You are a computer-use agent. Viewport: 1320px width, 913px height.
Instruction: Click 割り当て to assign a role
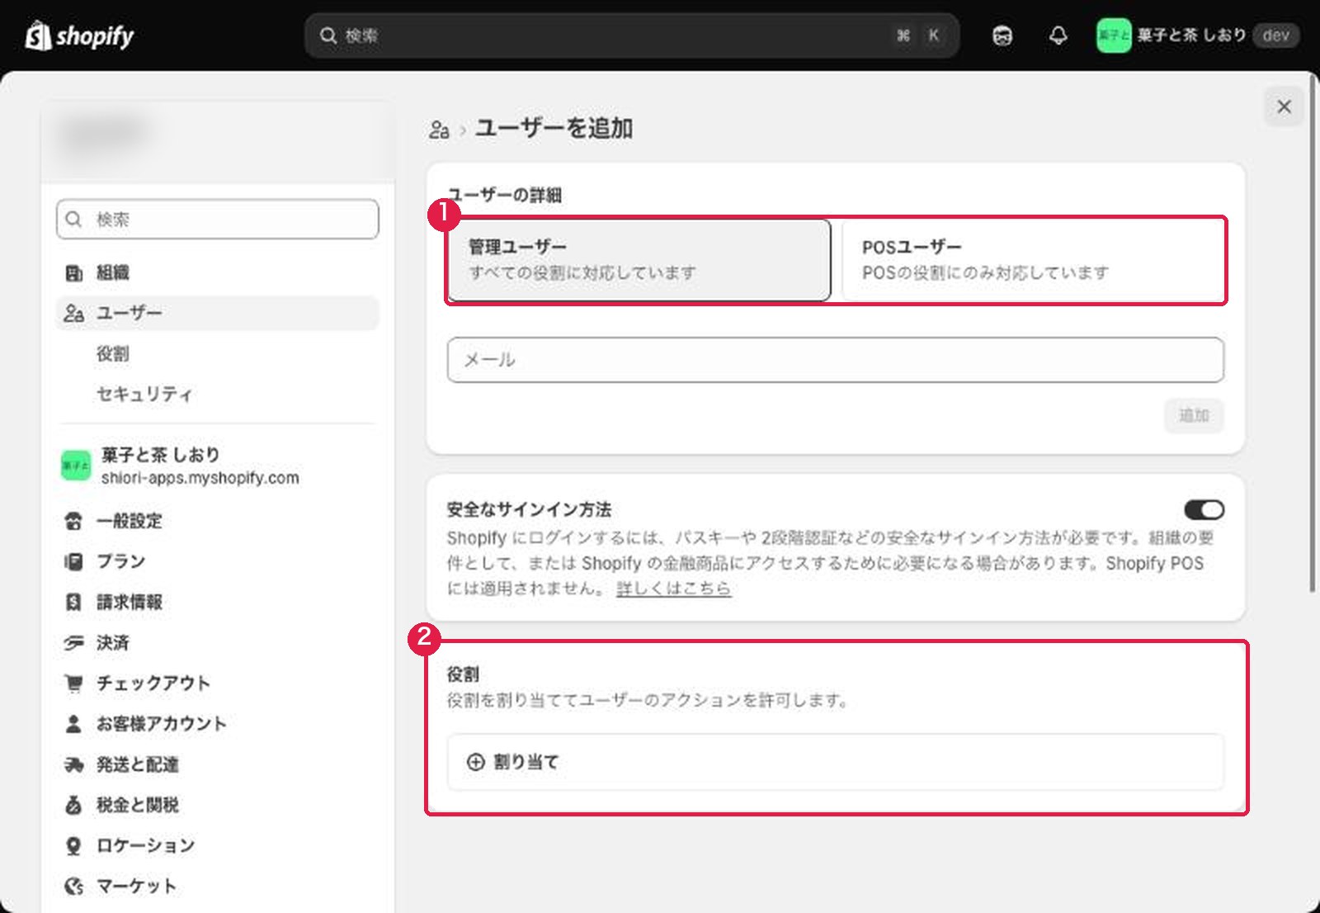click(x=836, y=762)
